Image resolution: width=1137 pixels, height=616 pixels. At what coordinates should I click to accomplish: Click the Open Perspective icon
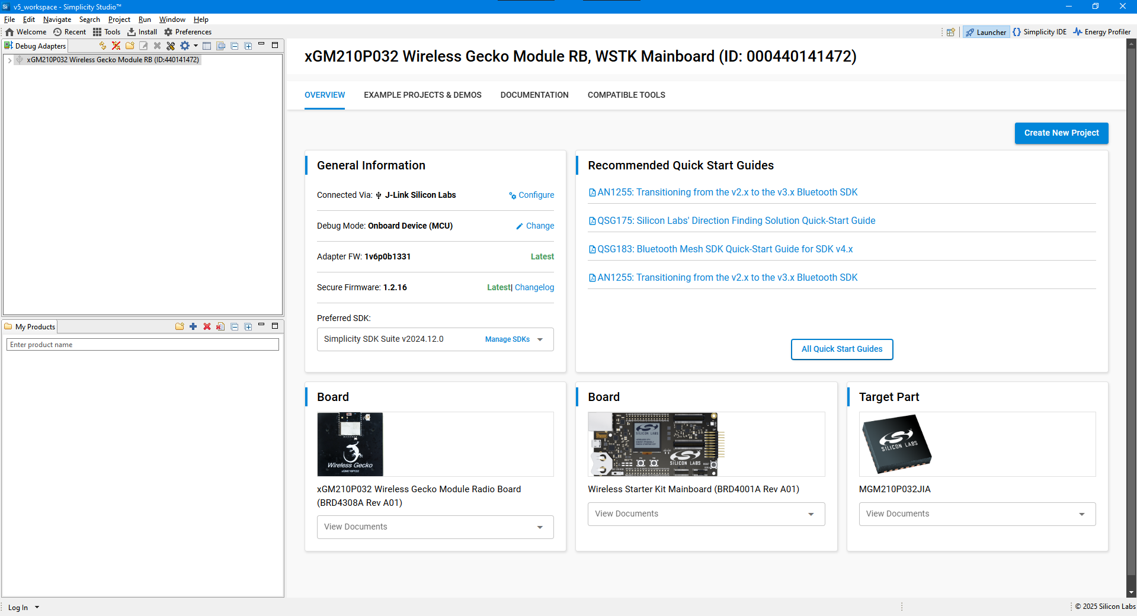951,32
